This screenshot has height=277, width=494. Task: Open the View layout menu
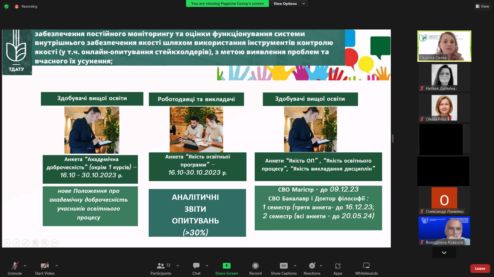click(482, 6)
